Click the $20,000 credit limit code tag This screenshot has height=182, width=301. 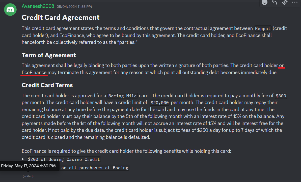tap(159, 103)
